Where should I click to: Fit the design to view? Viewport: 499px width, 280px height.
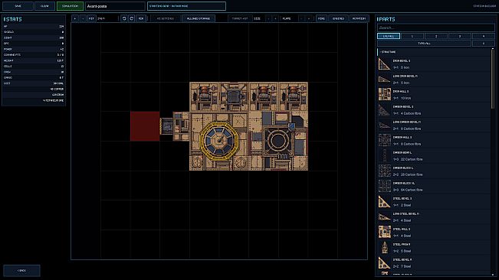coord(91,18)
